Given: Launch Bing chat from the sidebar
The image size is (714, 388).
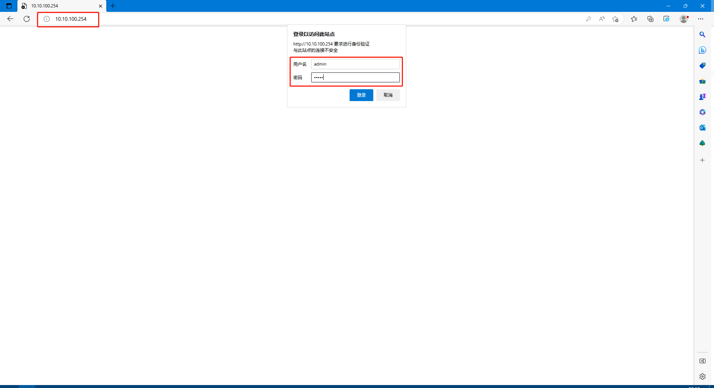Looking at the screenshot, I should 702,50.
